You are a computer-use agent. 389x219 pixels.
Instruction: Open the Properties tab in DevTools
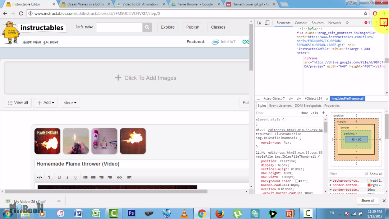(332, 106)
